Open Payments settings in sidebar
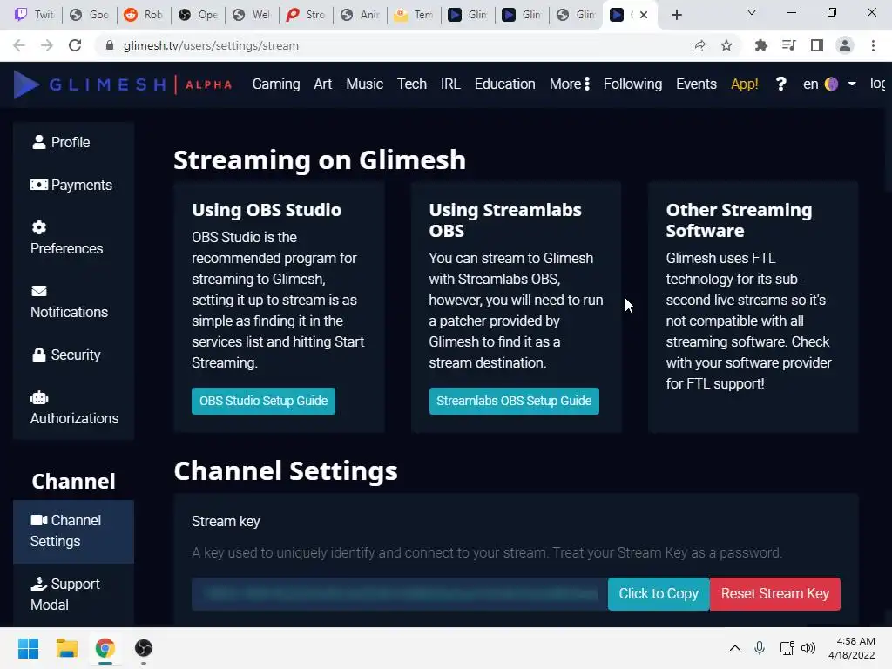Screen dimensions: 892x669 71,185
